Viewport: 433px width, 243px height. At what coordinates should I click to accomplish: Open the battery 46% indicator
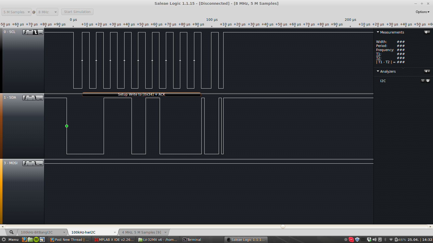pyautogui.click(x=401, y=240)
